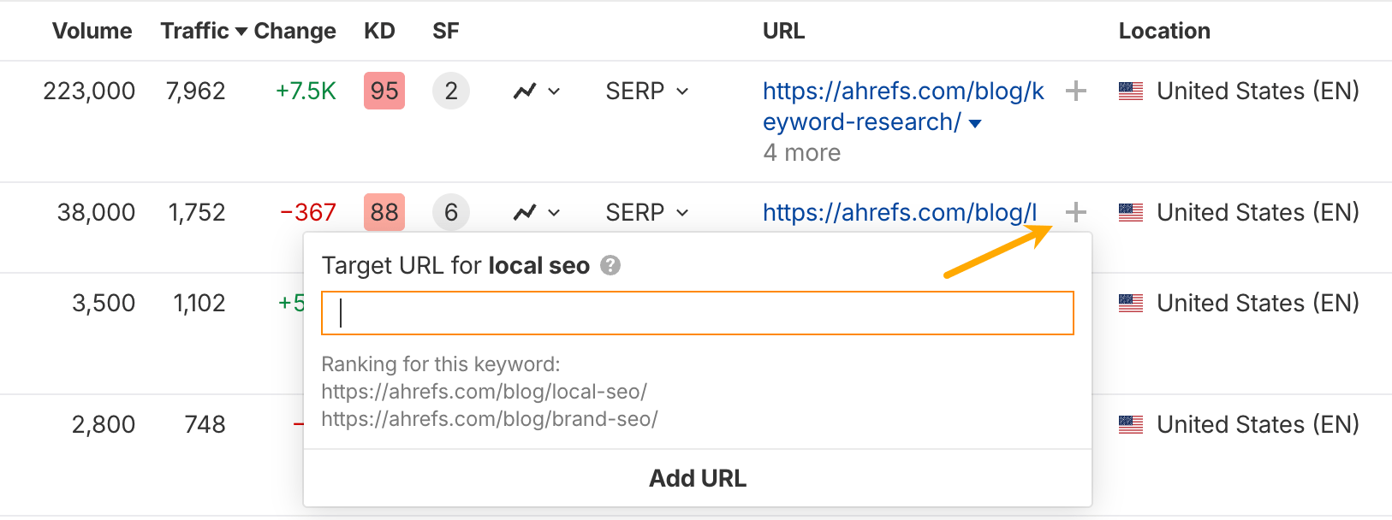Expand SERP dropdown in second row
The width and height of the screenshot is (1392, 520).
pos(646,212)
